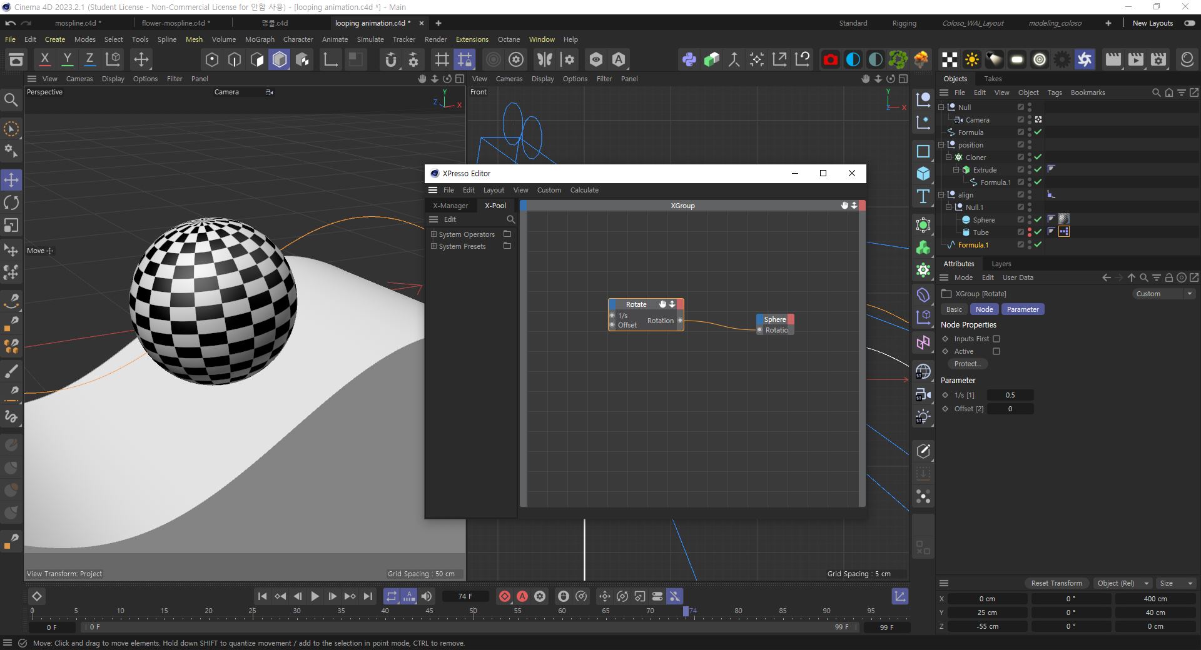Toggle enable checkmark for Extrude object
1201x650 pixels.
click(x=1038, y=169)
